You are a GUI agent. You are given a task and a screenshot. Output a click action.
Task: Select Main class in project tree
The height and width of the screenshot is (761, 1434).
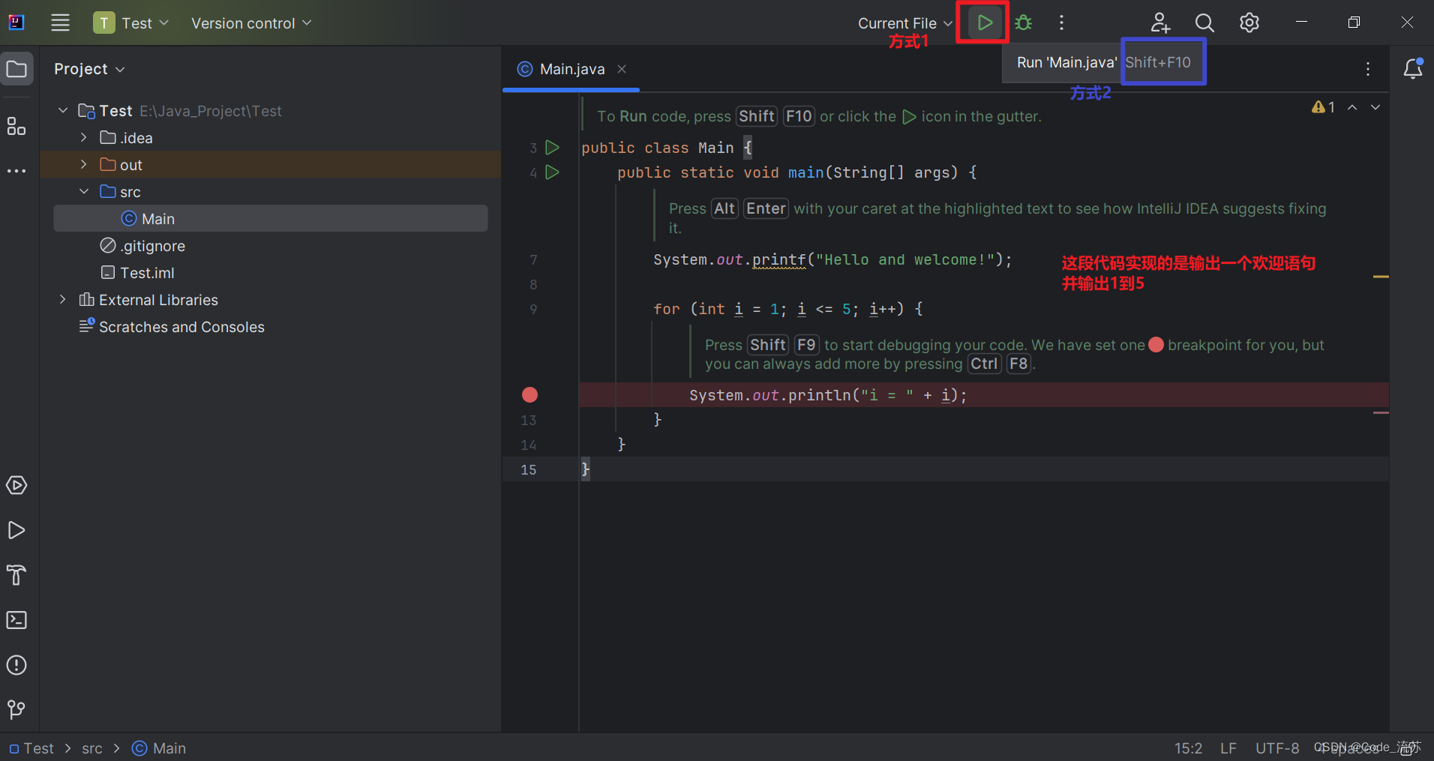[271, 219]
